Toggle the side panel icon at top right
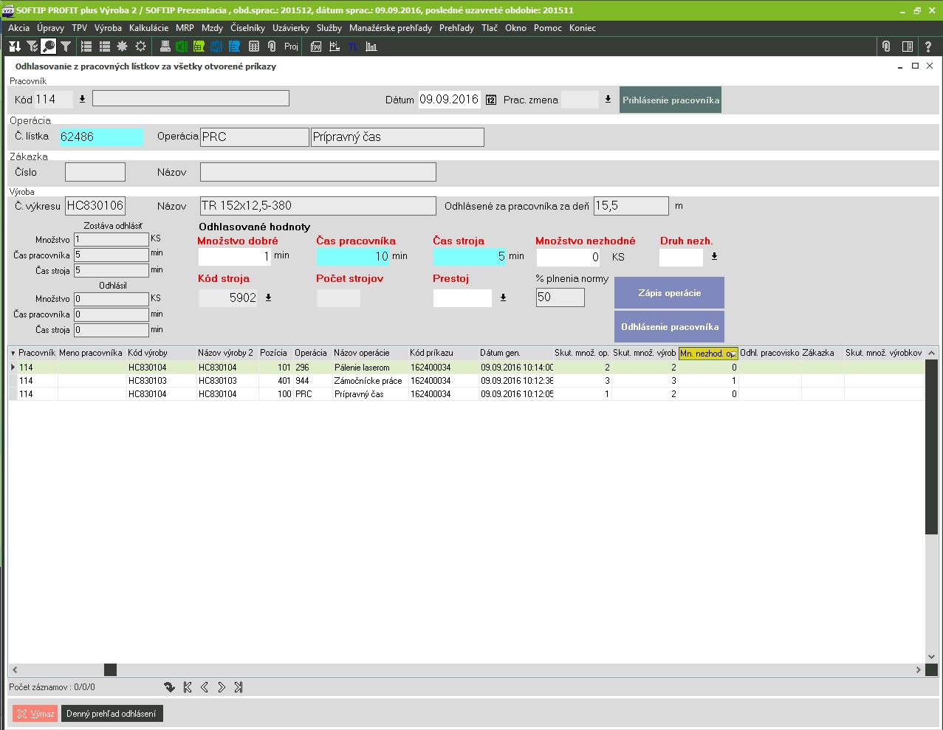This screenshot has width=943, height=730. [x=908, y=47]
